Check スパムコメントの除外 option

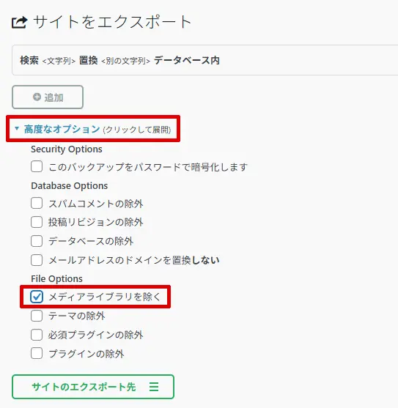pyautogui.click(x=37, y=203)
